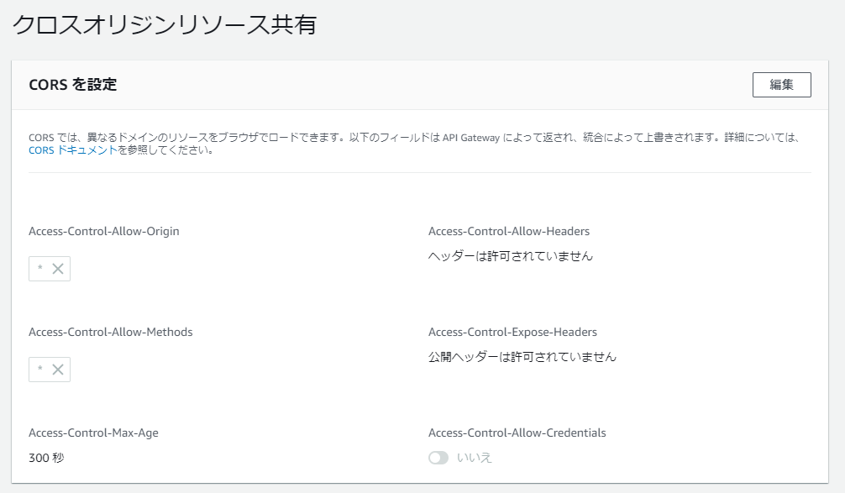Click the Access-Control-Allow-Headers label
Screen dimensions: 845x493
click(509, 231)
